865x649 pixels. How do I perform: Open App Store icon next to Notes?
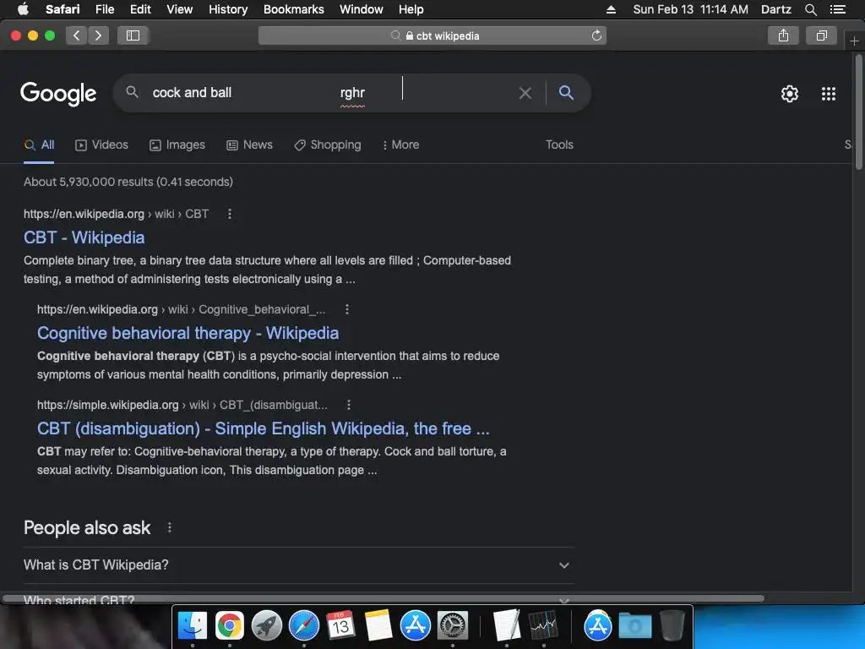(415, 626)
